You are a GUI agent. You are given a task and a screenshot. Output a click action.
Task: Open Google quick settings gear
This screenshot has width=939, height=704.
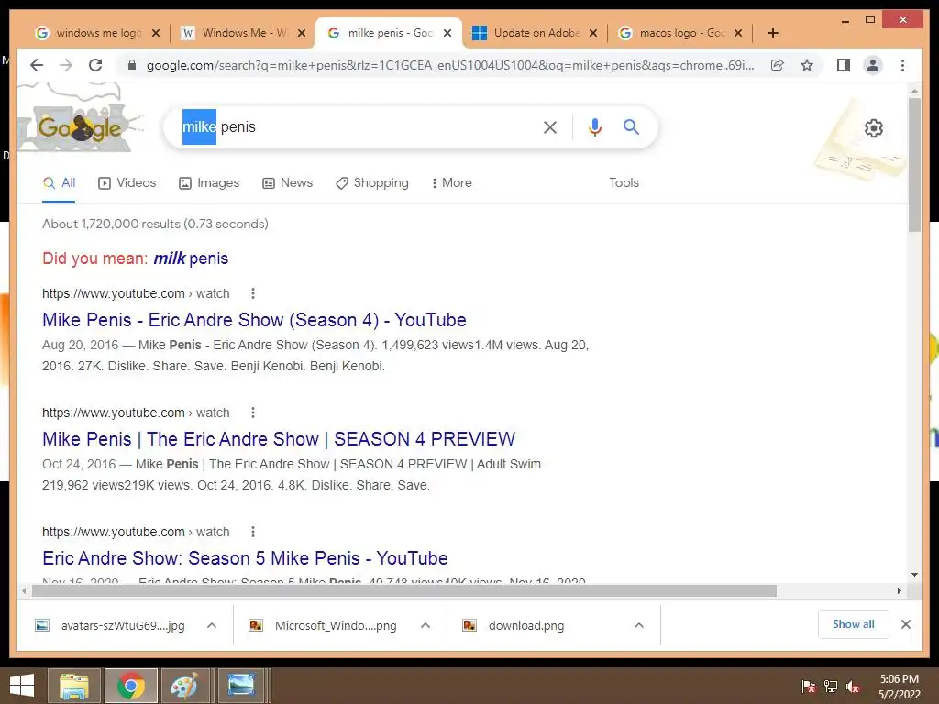tap(874, 128)
